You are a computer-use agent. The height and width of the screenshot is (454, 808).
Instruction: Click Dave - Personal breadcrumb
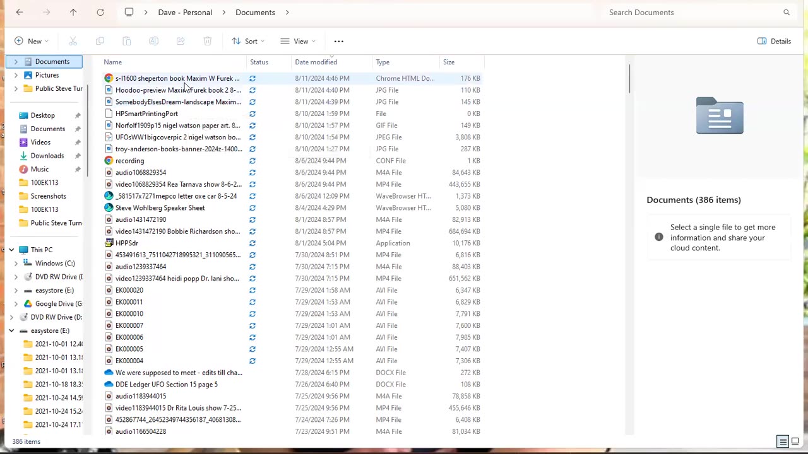[x=185, y=12]
